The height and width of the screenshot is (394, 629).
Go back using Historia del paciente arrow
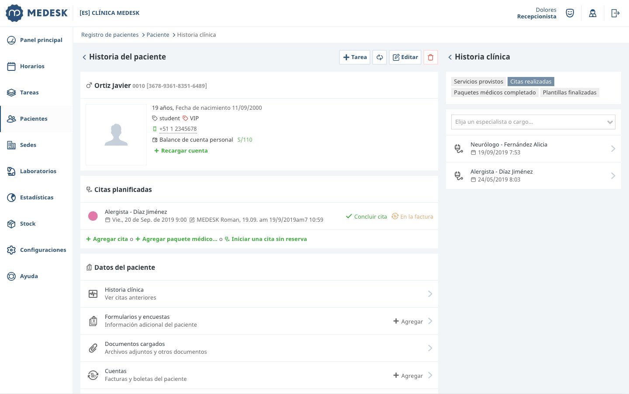[84, 57]
